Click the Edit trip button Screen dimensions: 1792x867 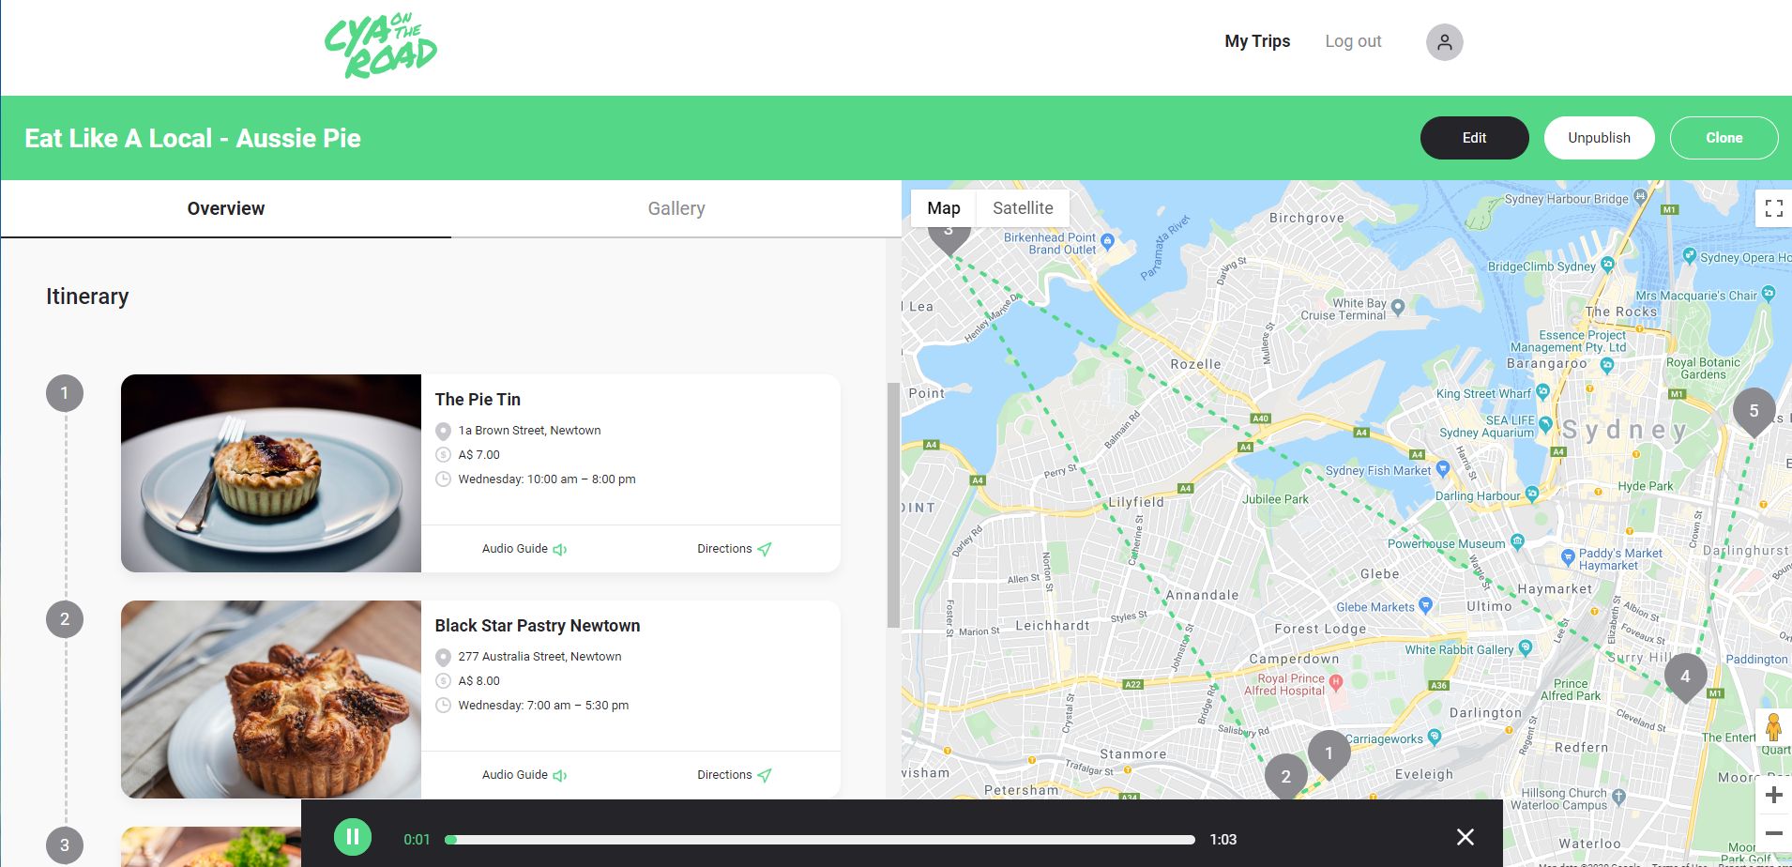[x=1474, y=138]
